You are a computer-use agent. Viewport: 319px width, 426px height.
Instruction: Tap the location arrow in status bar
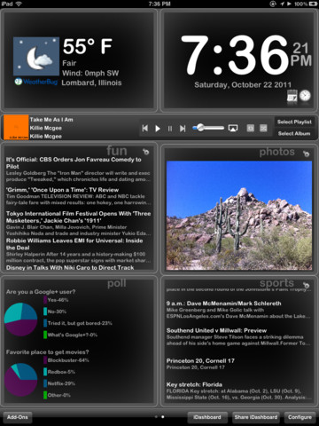(282, 4)
